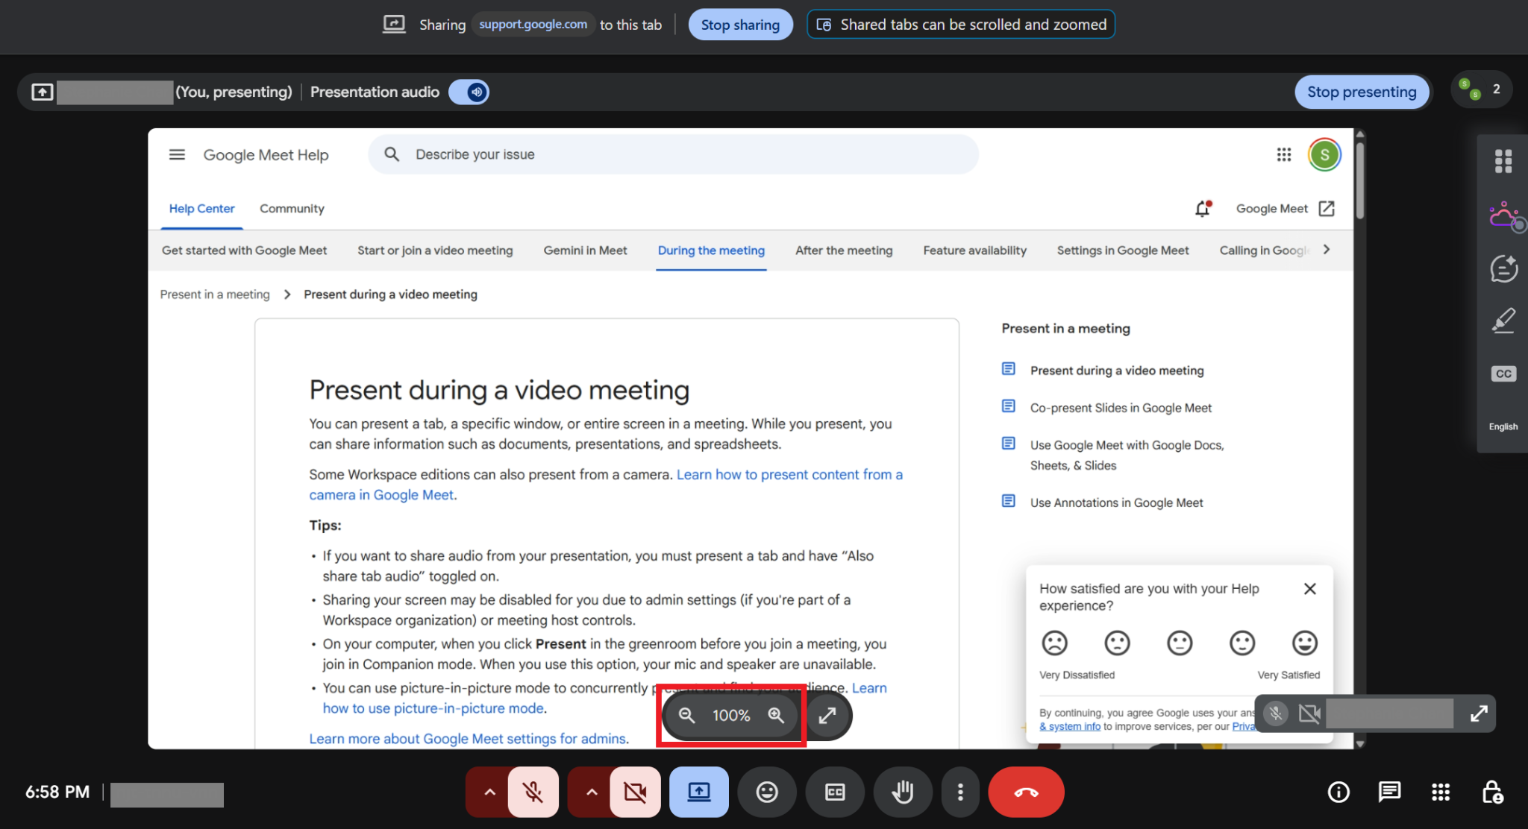Open the Gemini cloud icon in side panel
This screenshot has height=829, width=1528.
coord(1505,216)
